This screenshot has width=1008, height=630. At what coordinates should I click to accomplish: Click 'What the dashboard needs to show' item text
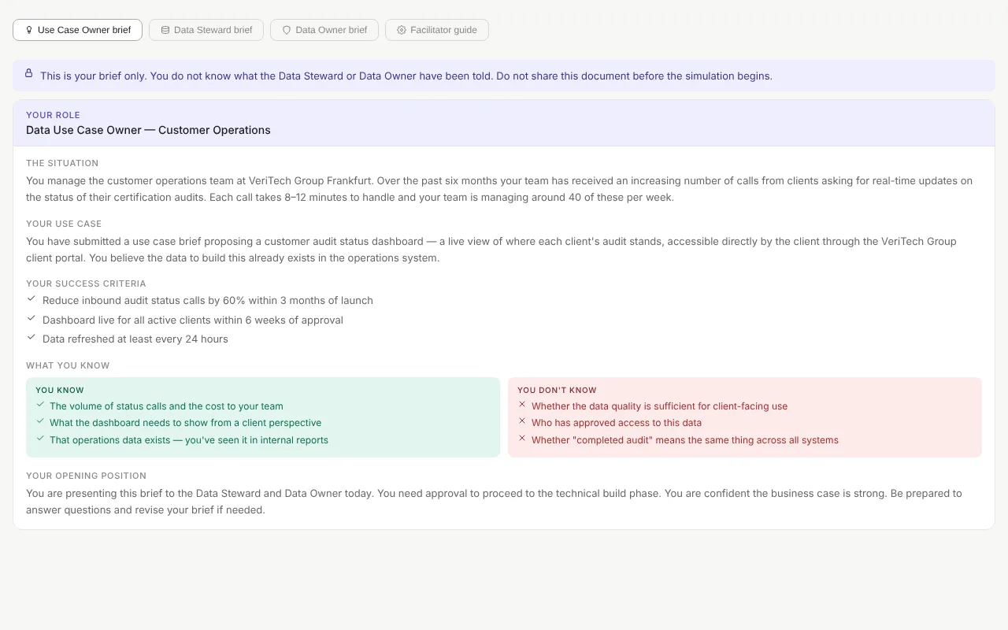point(186,423)
